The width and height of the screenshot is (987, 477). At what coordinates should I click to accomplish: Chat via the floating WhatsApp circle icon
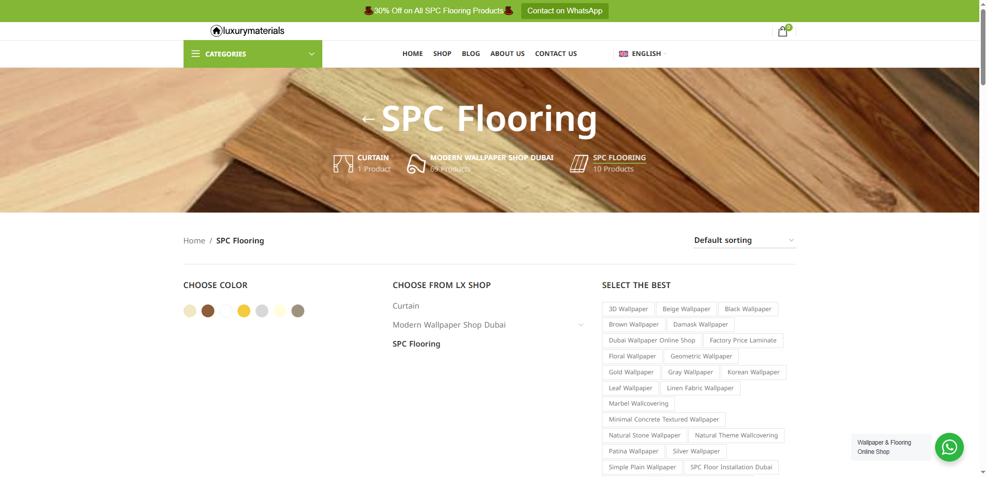tap(949, 447)
